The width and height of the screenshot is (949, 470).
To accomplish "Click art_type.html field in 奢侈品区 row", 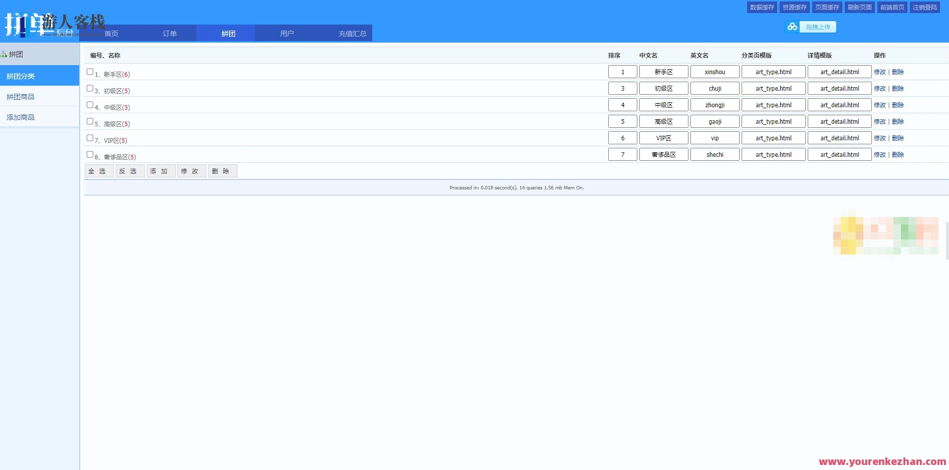I will click(x=774, y=154).
